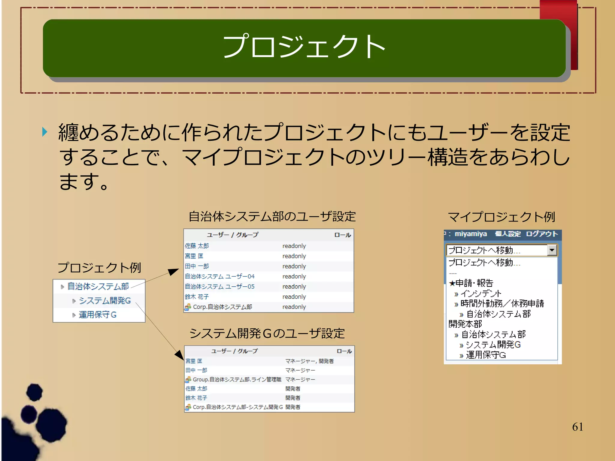Click the Corp.自治体システム部 group name
615x461 pixels.
click(223, 307)
